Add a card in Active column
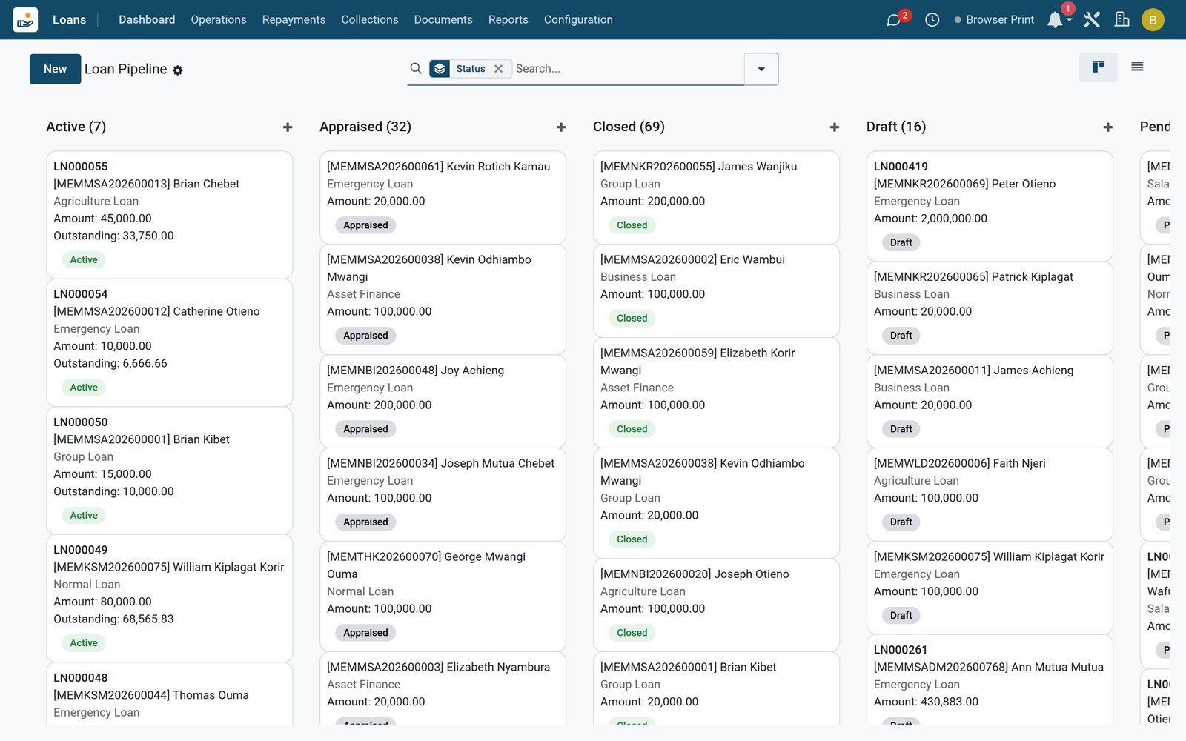This screenshot has width=1186, height=741. [x=288, y=127]
